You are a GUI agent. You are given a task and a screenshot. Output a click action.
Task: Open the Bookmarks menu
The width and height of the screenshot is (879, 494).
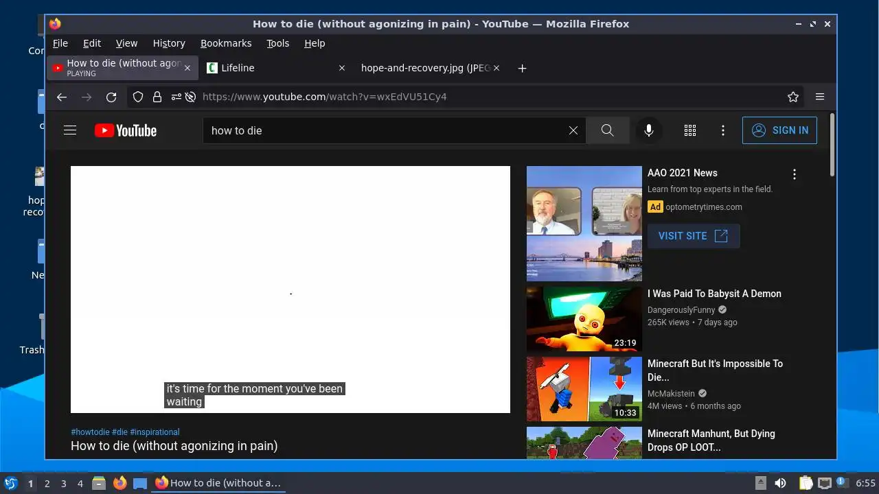point(226,43)
